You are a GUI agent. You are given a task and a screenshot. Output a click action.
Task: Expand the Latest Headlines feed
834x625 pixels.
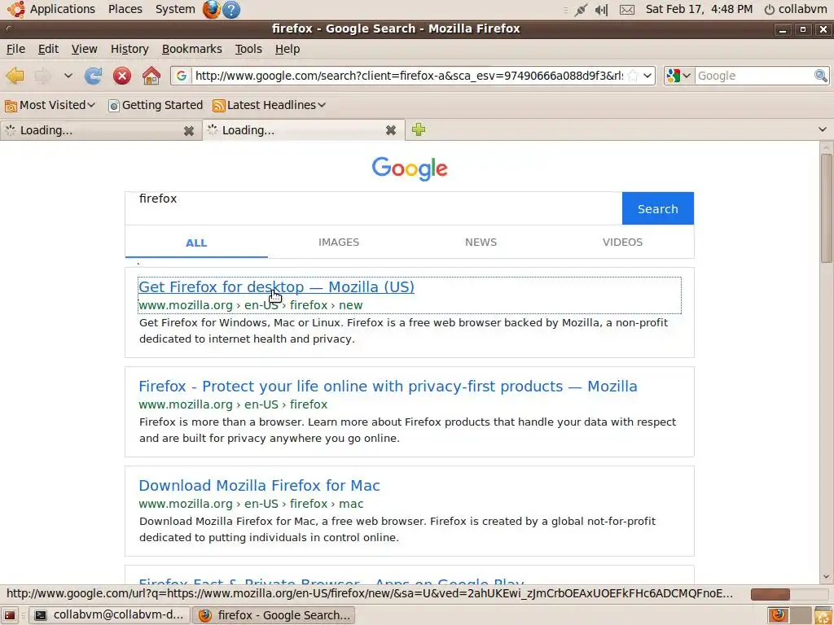pos(269,105)
